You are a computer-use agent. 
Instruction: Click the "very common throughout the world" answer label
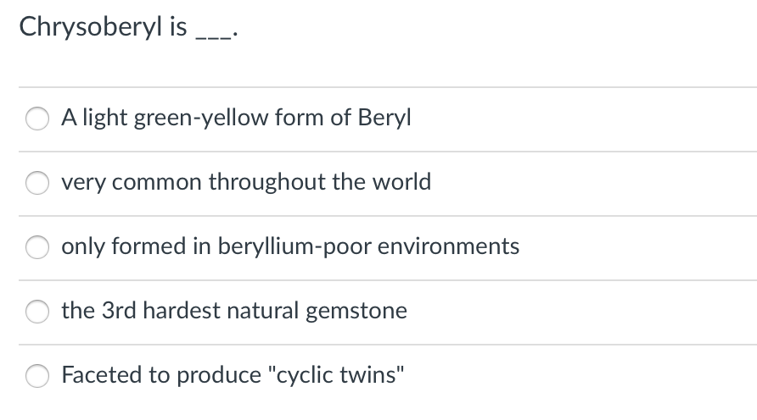246,182
